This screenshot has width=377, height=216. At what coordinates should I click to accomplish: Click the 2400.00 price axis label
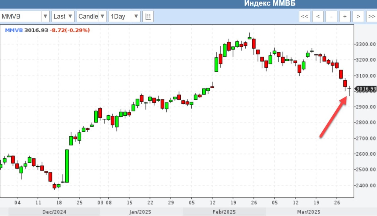(365, 185)
